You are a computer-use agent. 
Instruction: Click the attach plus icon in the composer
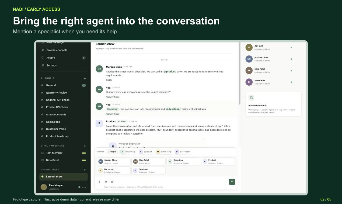pyautogui.click(x=99, y=182)
